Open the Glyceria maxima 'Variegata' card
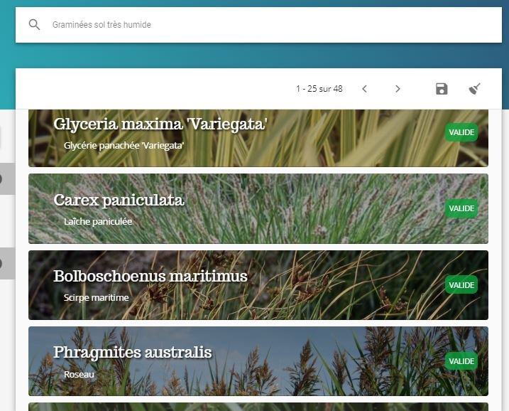 coord(258,138)
